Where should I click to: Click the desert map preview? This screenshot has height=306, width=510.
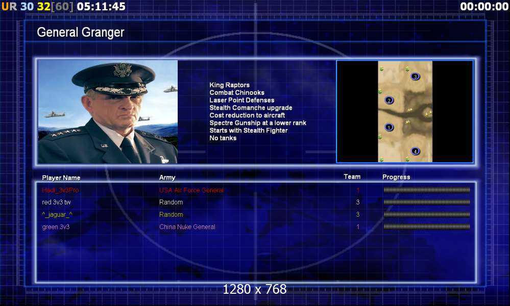[405, 111]
